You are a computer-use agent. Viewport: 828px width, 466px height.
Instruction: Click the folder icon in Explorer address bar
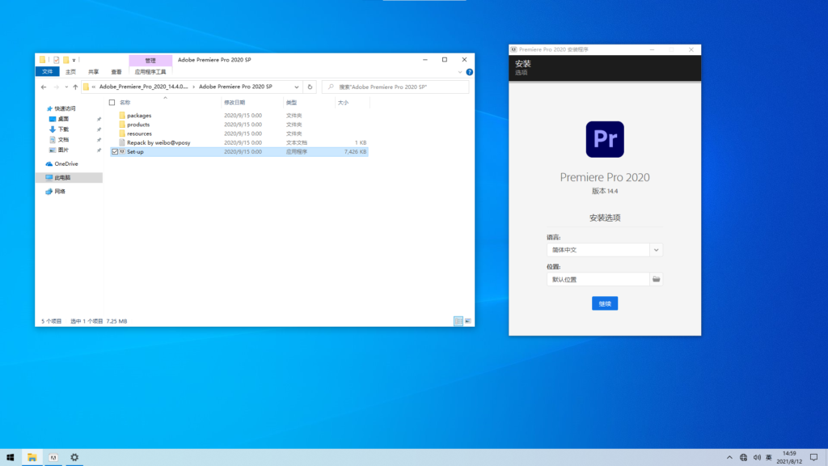86,87
